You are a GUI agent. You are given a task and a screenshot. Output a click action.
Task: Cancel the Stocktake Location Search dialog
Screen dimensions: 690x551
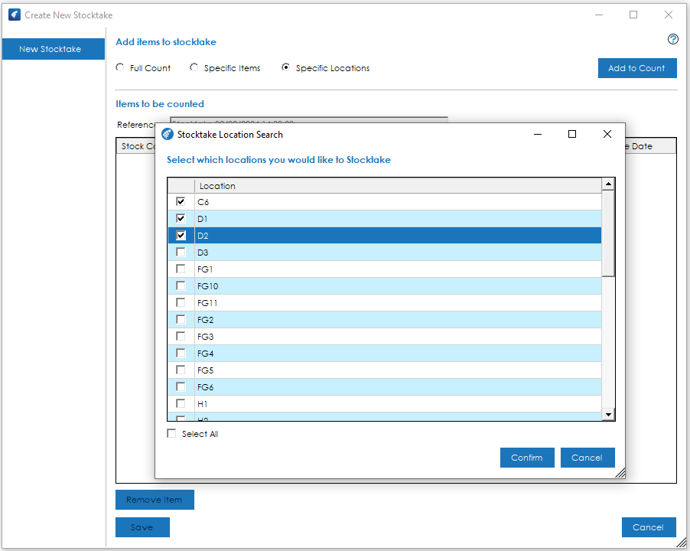click(587, 457)
